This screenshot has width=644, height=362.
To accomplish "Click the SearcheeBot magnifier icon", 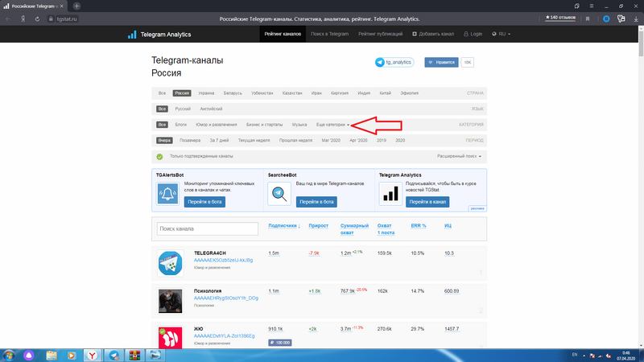I will [280, 194].
